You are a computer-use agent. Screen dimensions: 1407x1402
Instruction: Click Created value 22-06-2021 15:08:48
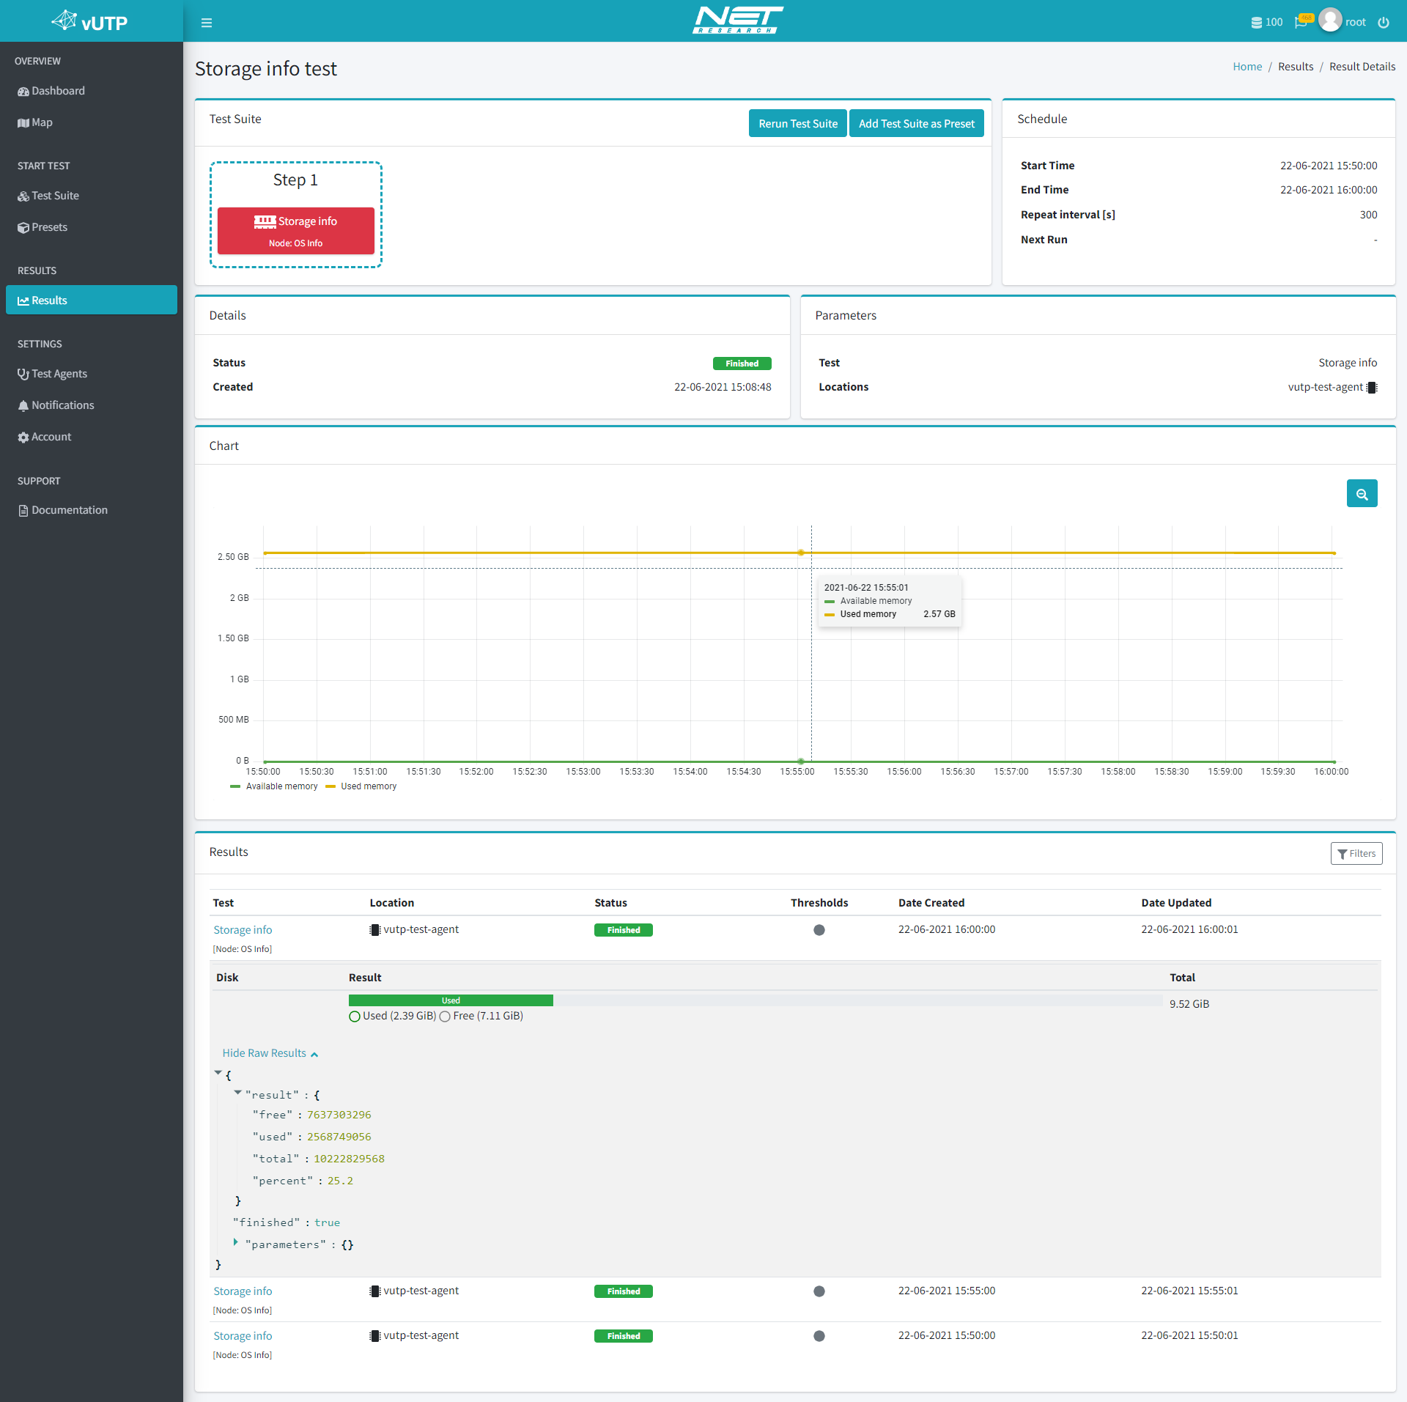click(723, 387)
